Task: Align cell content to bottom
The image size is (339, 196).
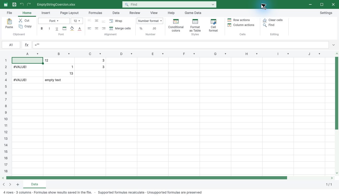Action: [104, 21]
